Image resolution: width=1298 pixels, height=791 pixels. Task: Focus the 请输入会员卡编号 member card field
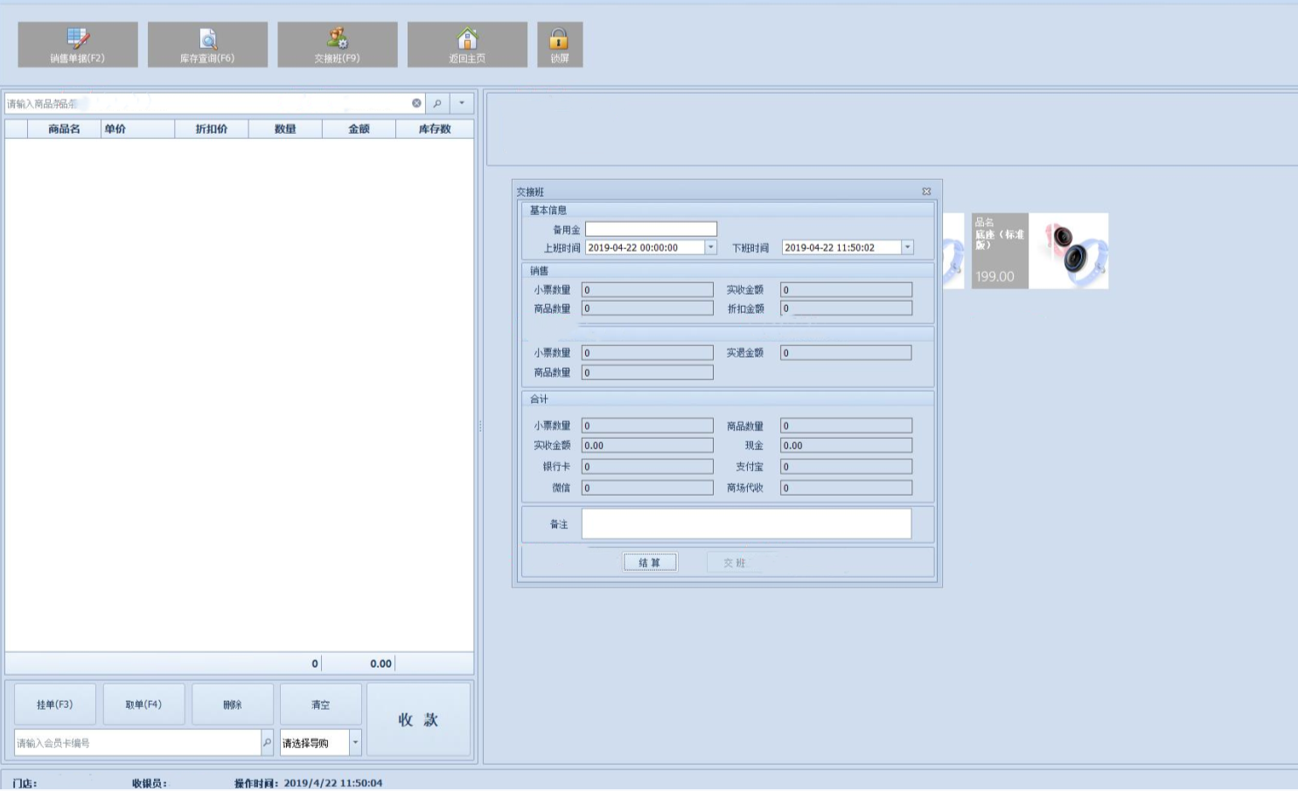pyautogui.click(x=137, y=743)
